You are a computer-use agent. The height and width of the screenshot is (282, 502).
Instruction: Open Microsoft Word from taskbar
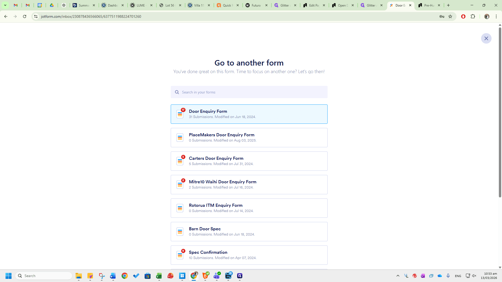tap(113, 276)
